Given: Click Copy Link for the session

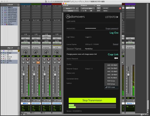Looking at the screenshot, I should pyautogui.click(x=113, y=54).
